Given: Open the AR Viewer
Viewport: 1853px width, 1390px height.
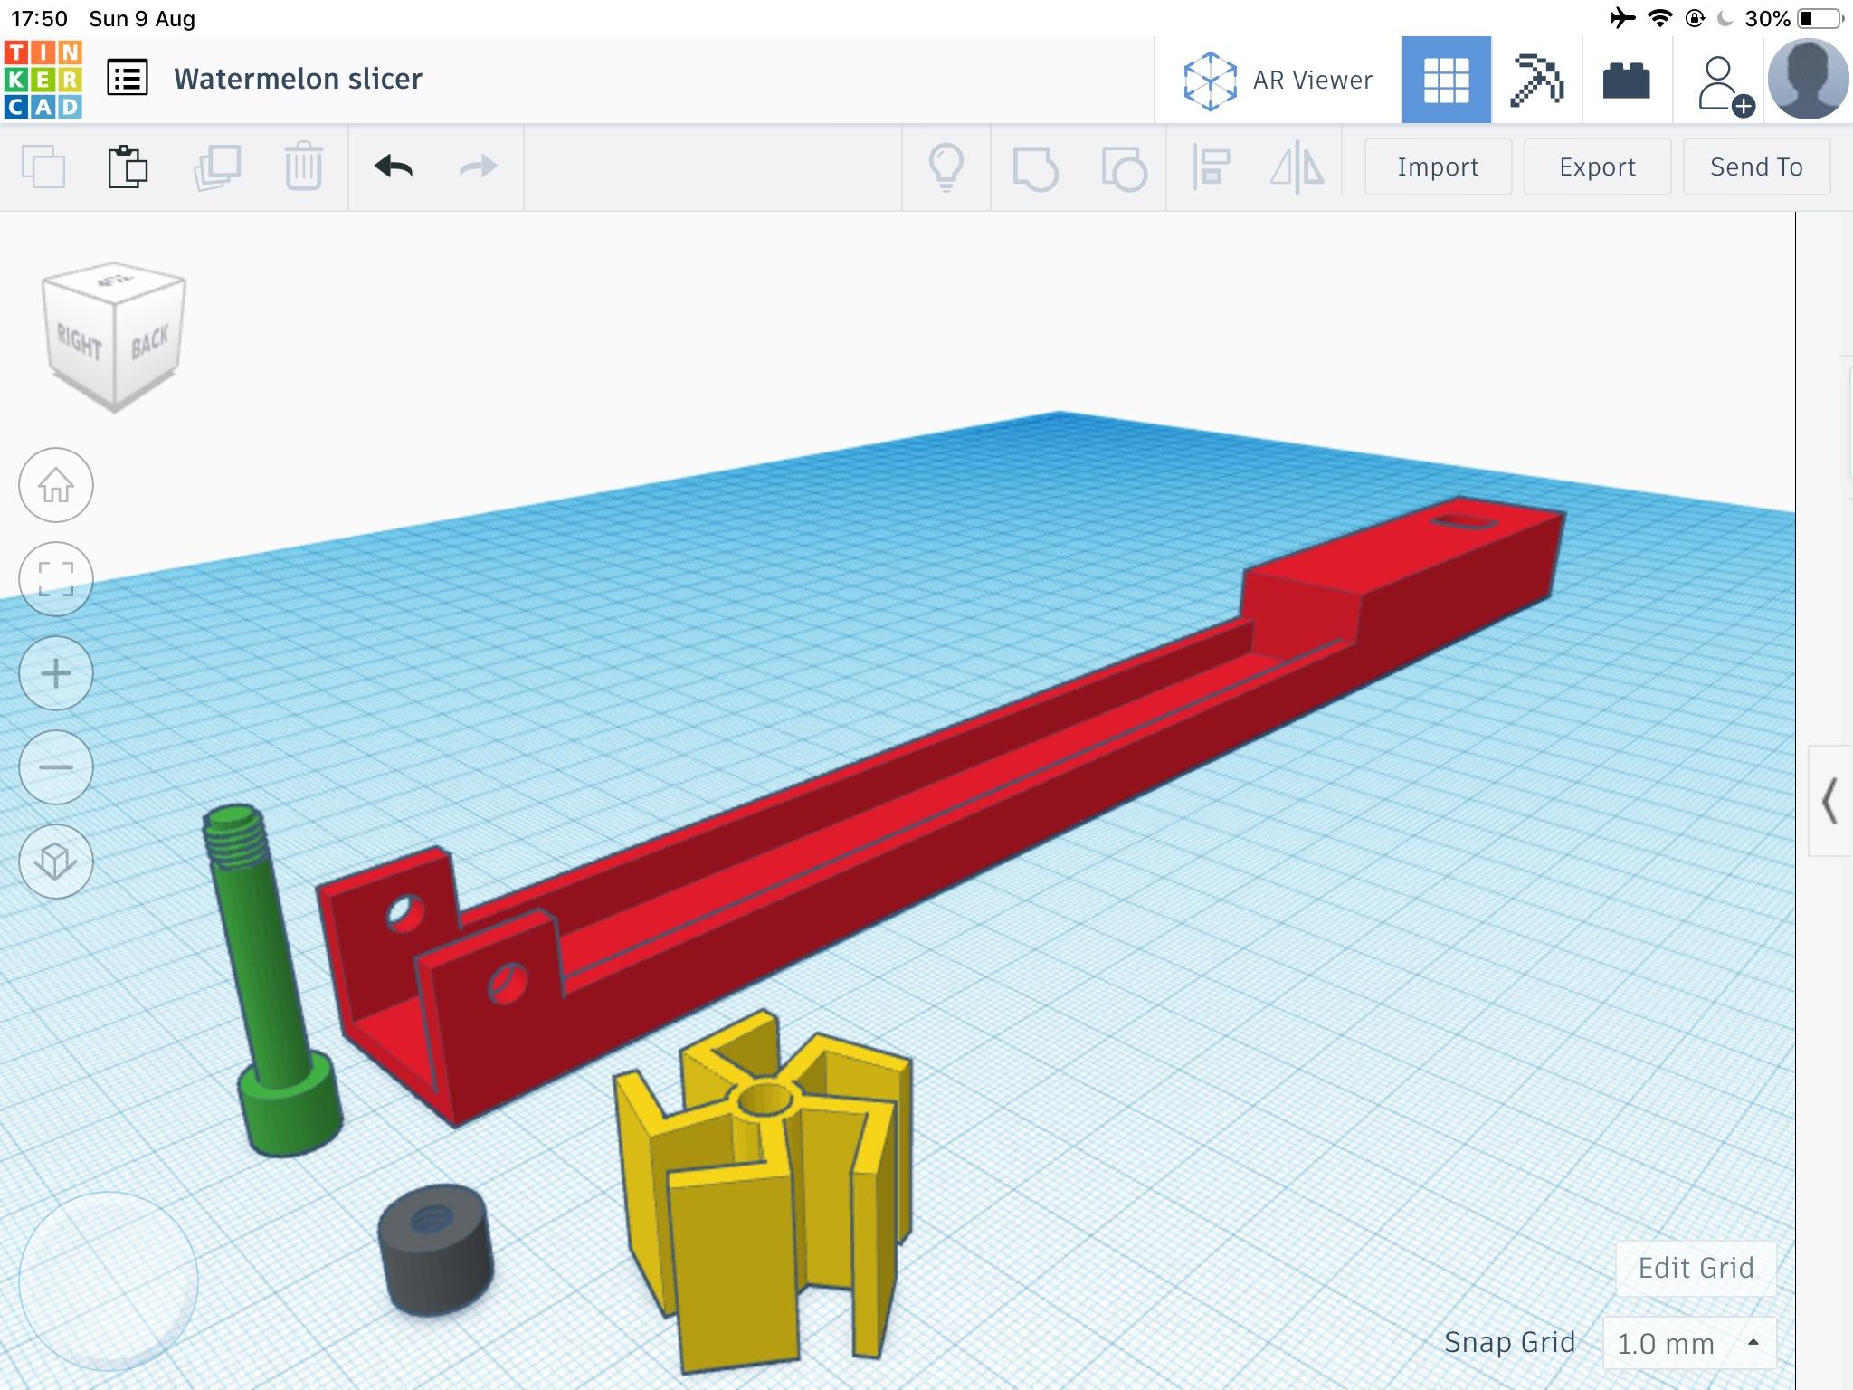Looking at the screenshot, I should (x=1278, y=80).
